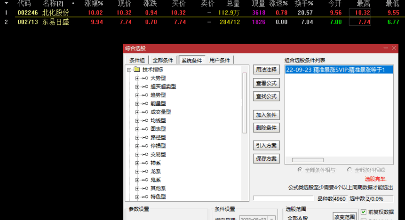Click the 改变范围 button
The height and width of the screenshot is (220, 405).
coord(345,216)
